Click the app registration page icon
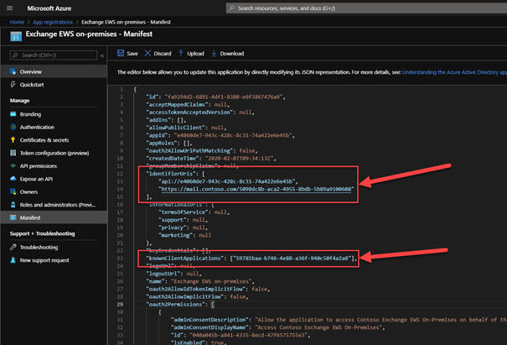The height and width of the screenshot is (345, 507). [16, 36]
